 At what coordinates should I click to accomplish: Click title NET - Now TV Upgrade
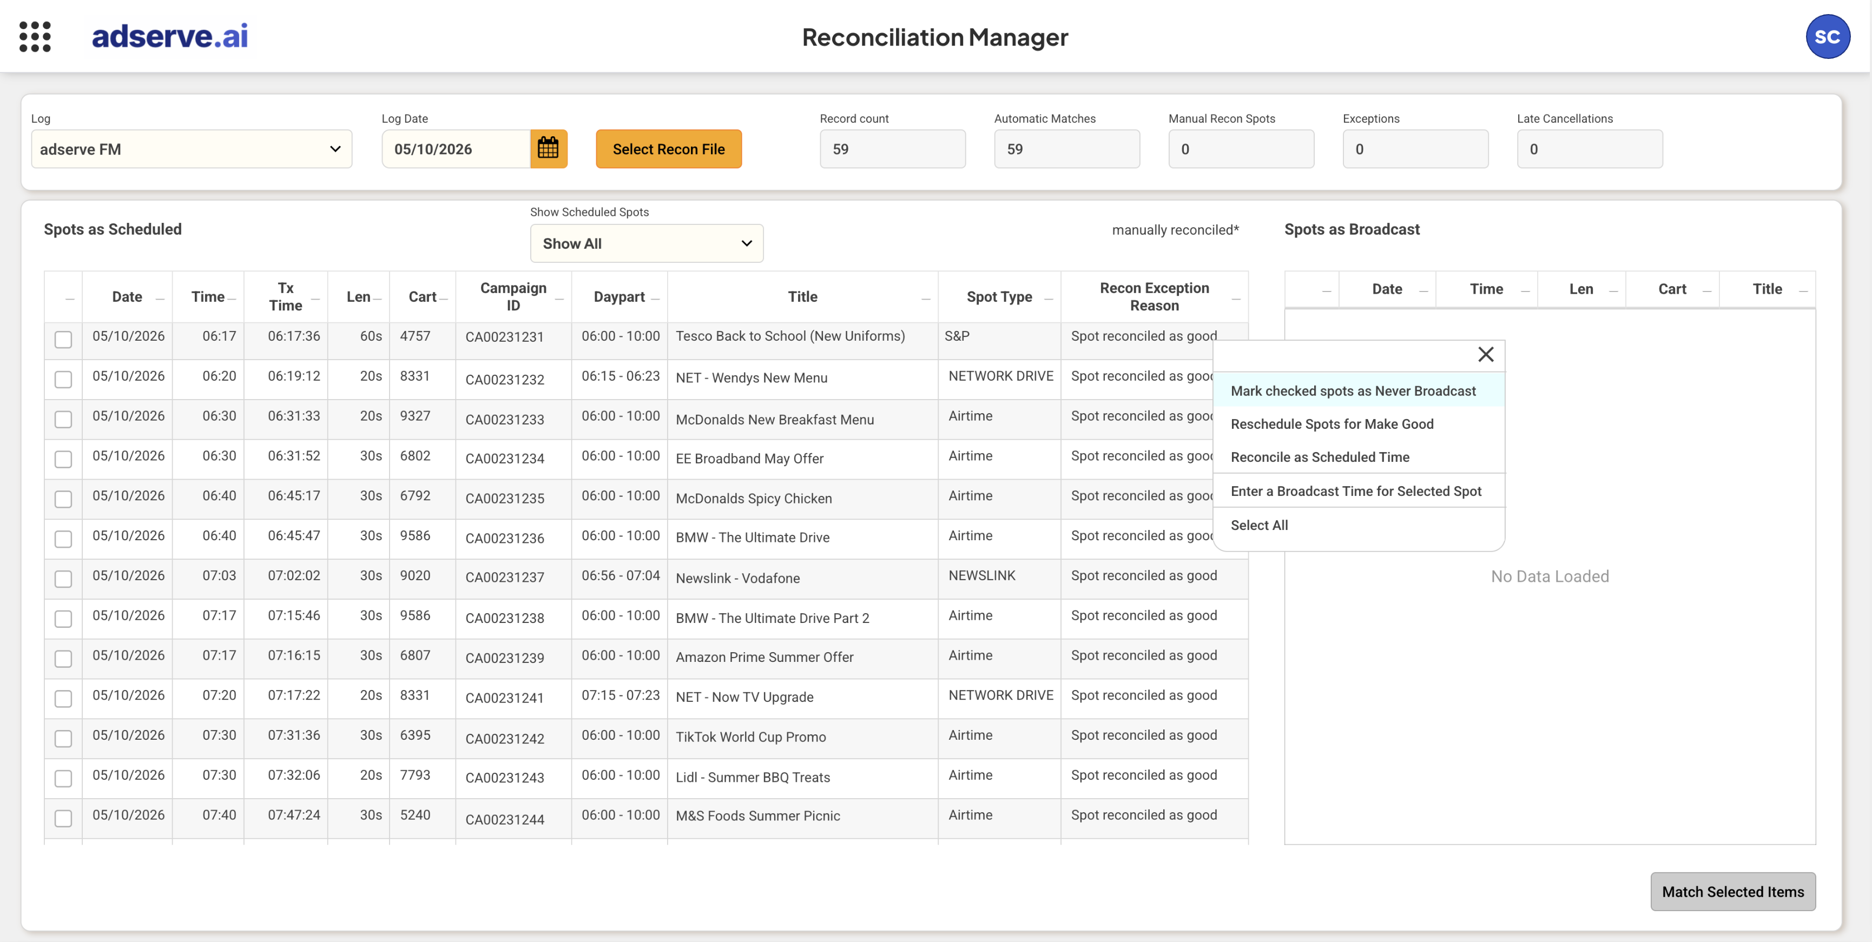[x=745, y=697]
